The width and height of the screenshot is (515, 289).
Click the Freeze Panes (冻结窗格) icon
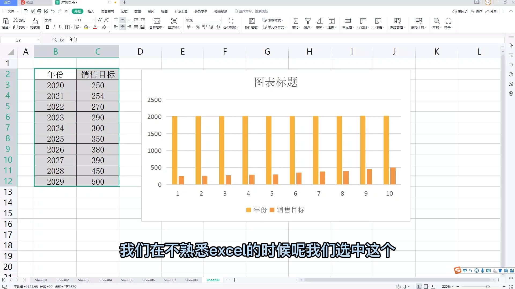point(398,21)
